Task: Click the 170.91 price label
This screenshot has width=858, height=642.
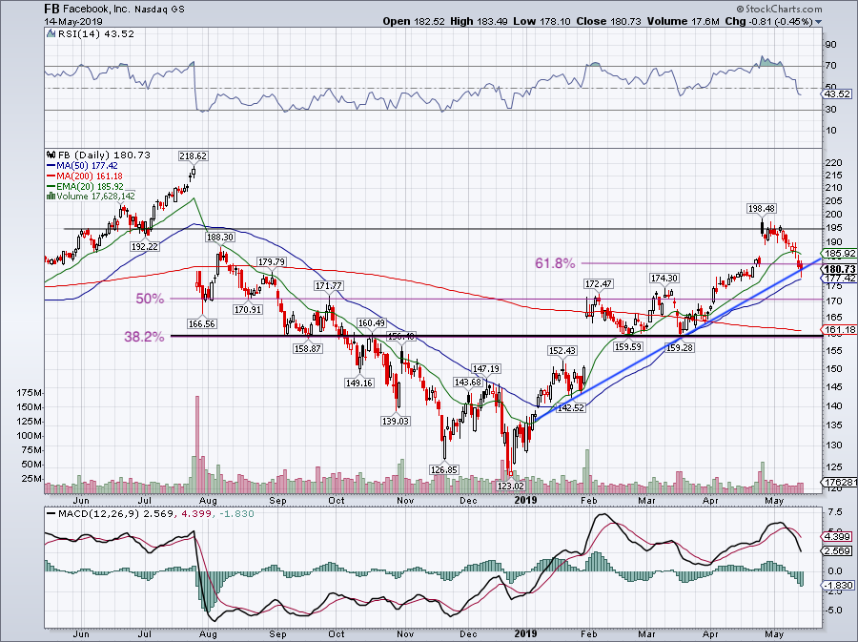Action: coord(248,309)
